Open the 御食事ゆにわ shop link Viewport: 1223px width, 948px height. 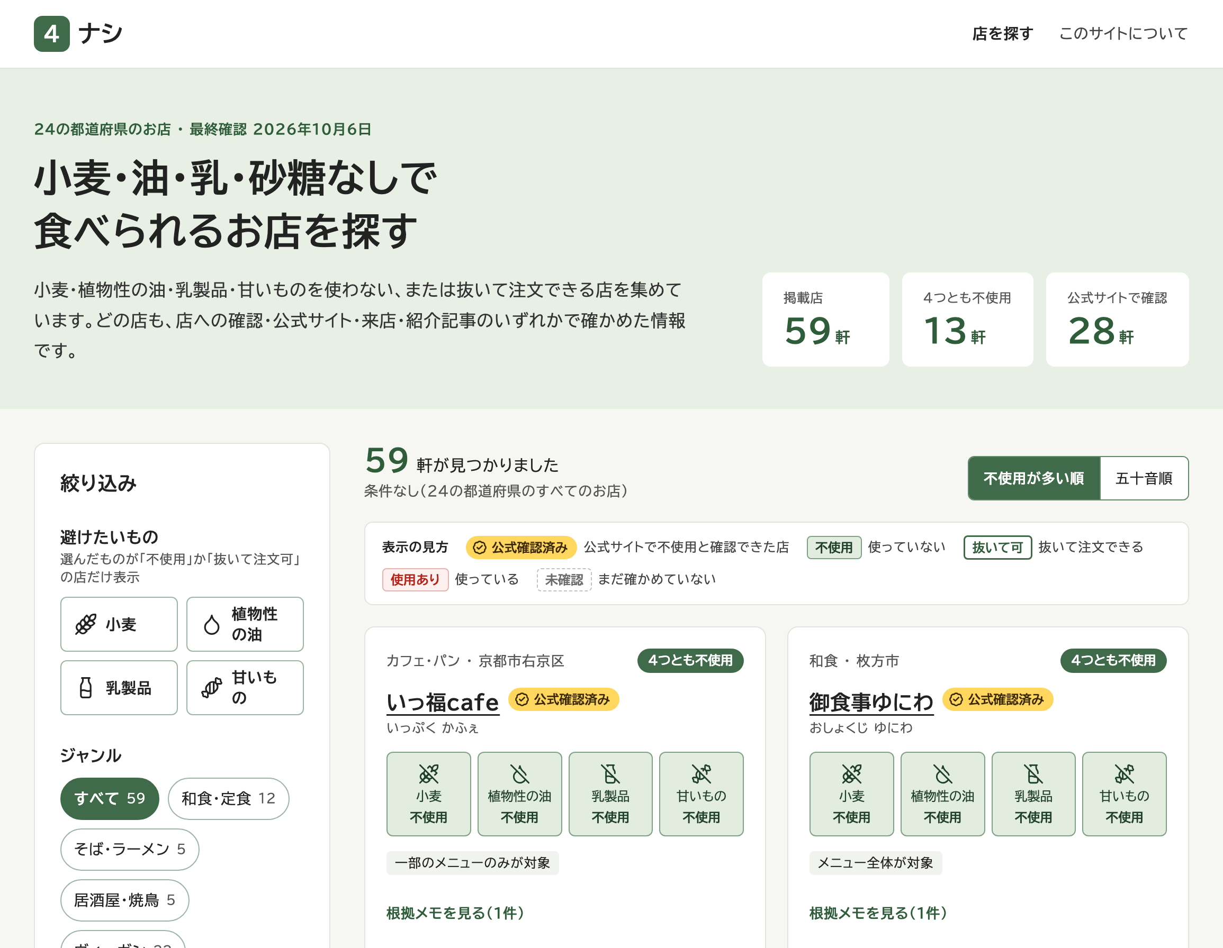pyautogui.click(x=871, y=703)
